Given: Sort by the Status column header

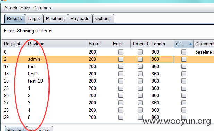Looking at the screenshot, I should coord(99,44).
